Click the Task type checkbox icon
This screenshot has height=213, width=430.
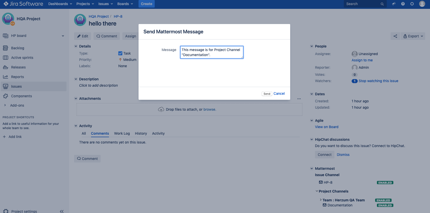(x=120, y=53)
